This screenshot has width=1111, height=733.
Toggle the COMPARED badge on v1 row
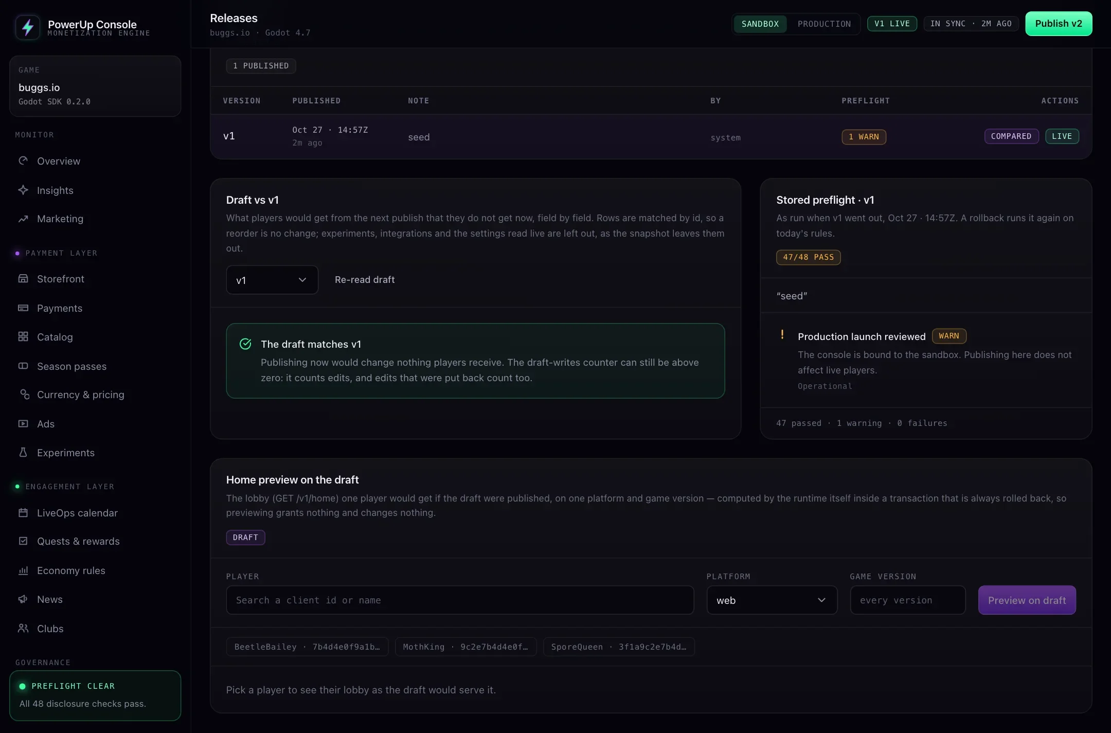pyautogui.click(x=1011, y=136)
